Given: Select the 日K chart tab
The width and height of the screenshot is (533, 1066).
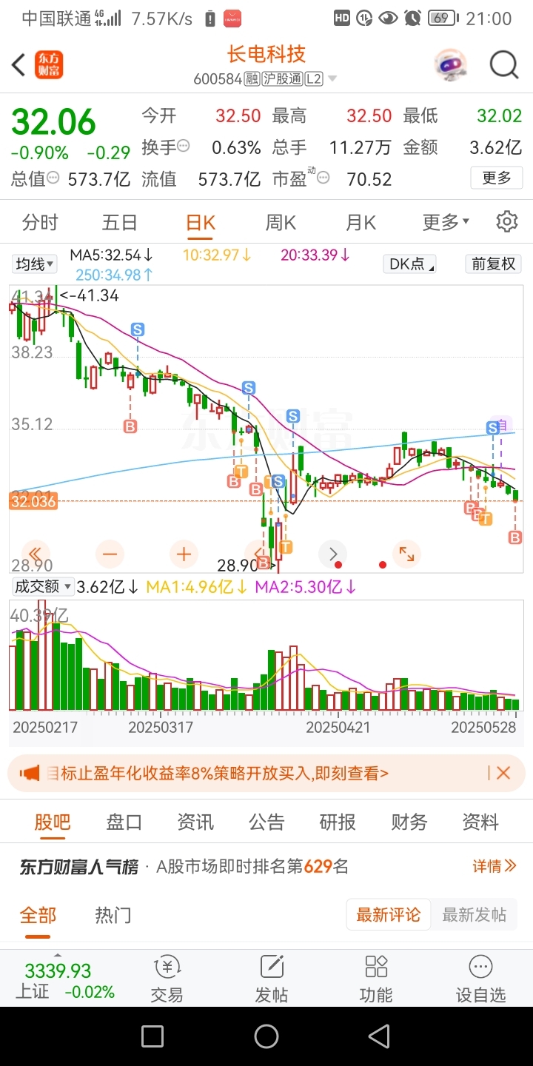Looking at the screenshot, I should click(x=200, y=221).
